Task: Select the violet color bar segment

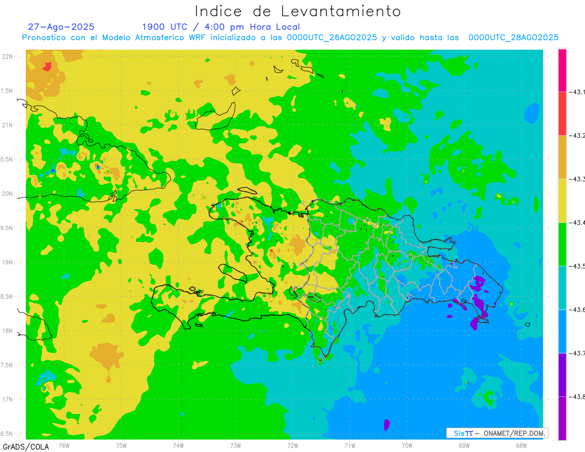Action: click(x=562, y=375)
